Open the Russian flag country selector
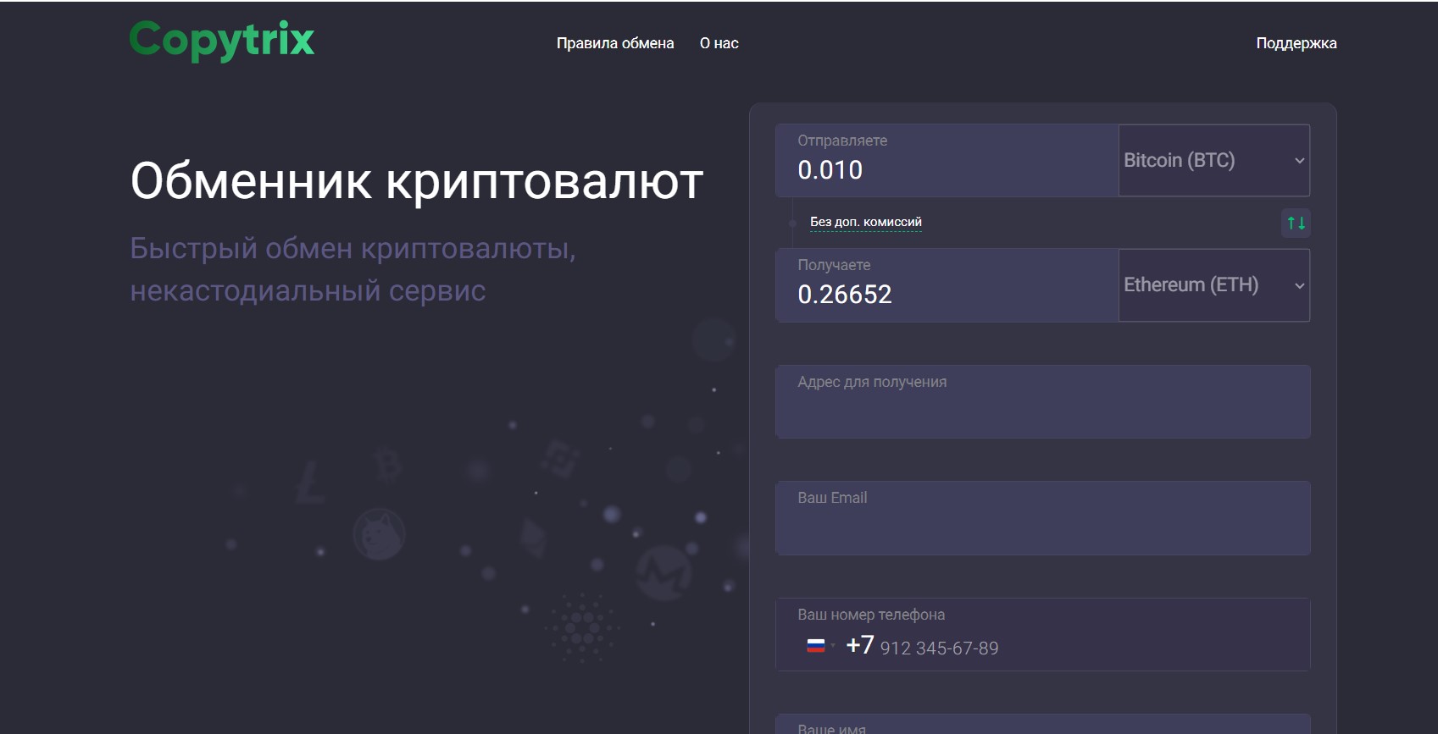This screenshot has width=1438, height=734. click(x=819, y=646)
